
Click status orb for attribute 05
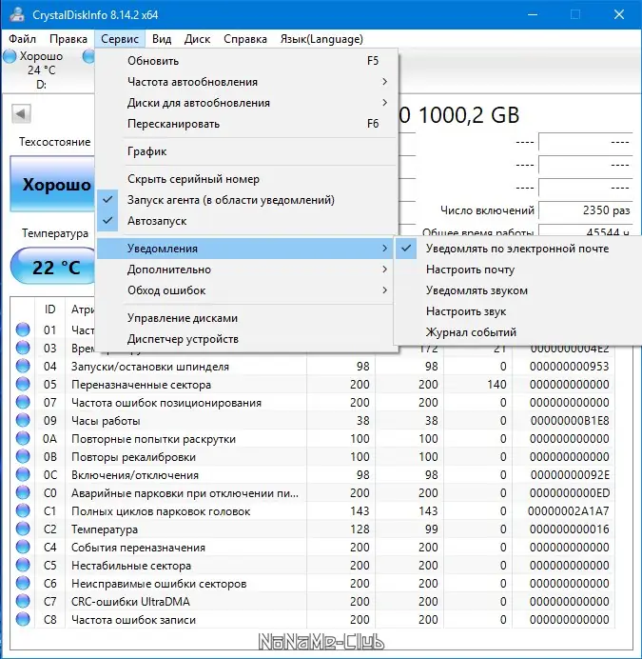click(x=24, y=385)
